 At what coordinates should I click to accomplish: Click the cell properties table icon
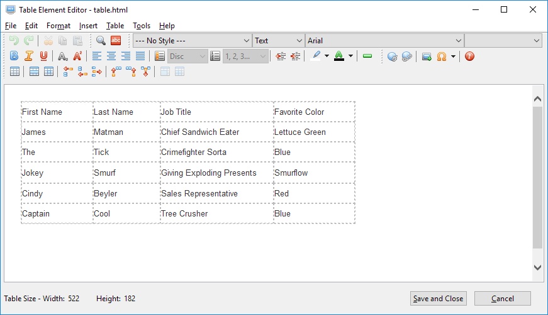pyautogui.click(x=48, y=72)
